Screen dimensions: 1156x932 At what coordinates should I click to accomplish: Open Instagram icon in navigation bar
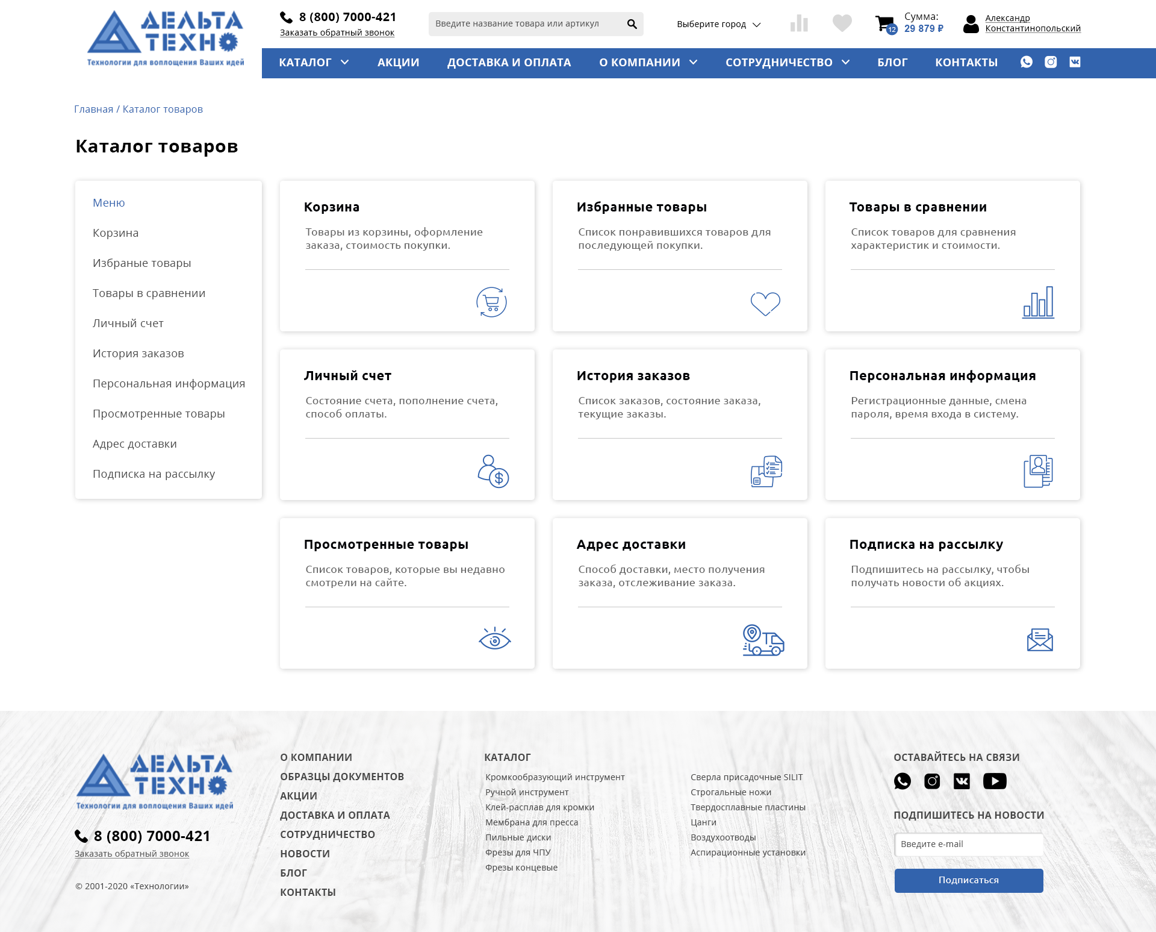pos(1051,62)
